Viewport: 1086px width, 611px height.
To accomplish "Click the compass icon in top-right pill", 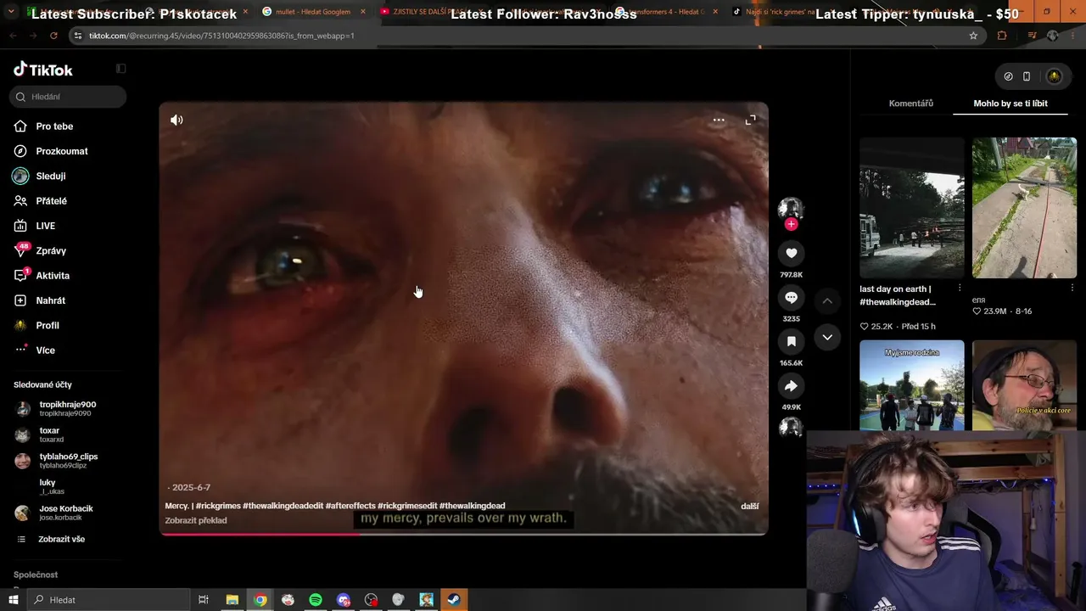I will click(x=1008, y=76).
